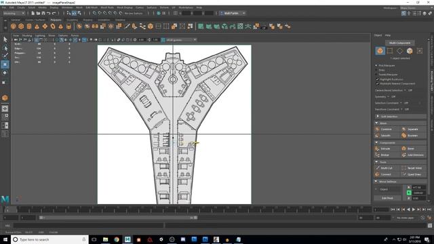The height and width of the screenshot is (244, 434).
Task: Switch to the Sculpting shelf tab
Action: click(x=72, y=20)
